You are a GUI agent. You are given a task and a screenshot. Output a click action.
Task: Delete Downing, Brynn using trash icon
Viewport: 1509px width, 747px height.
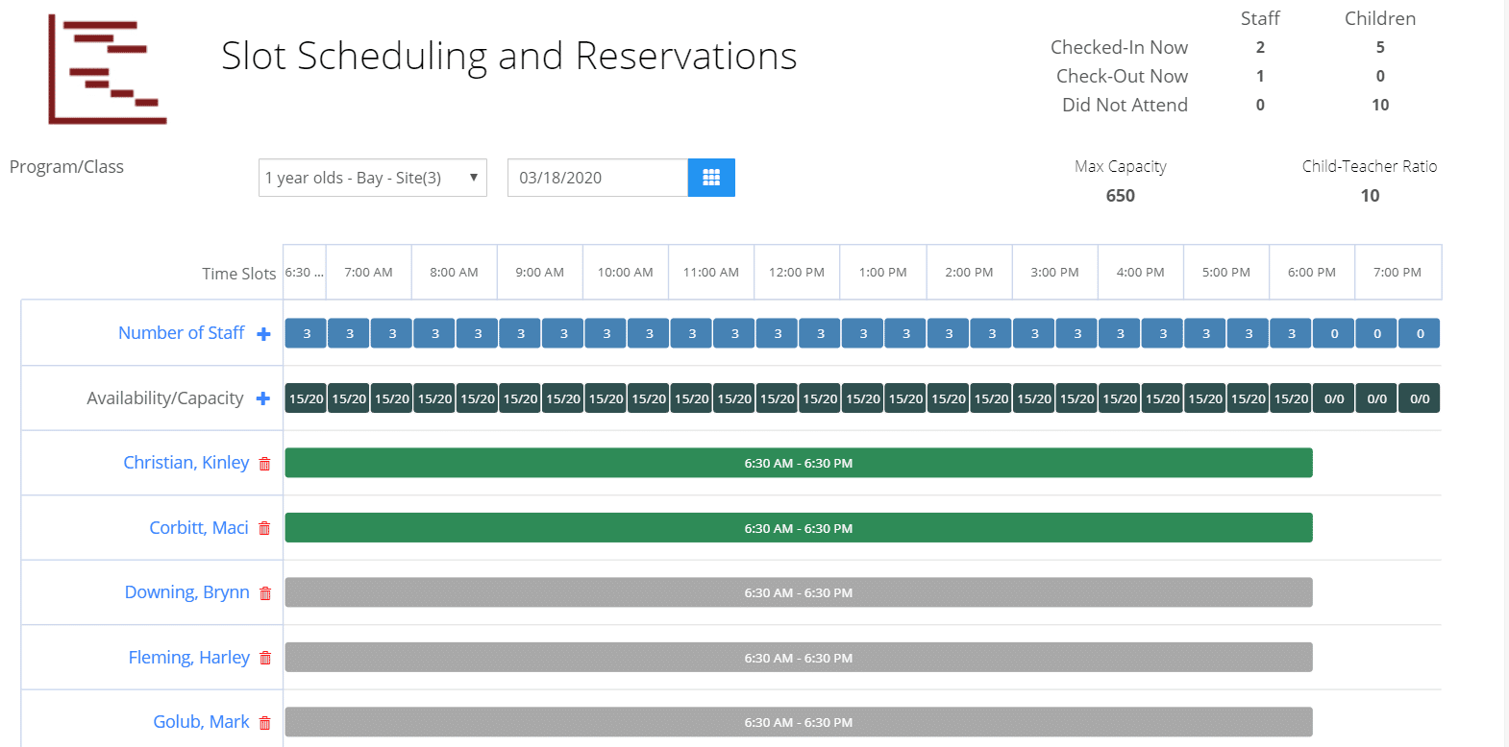tap(265, 593)
